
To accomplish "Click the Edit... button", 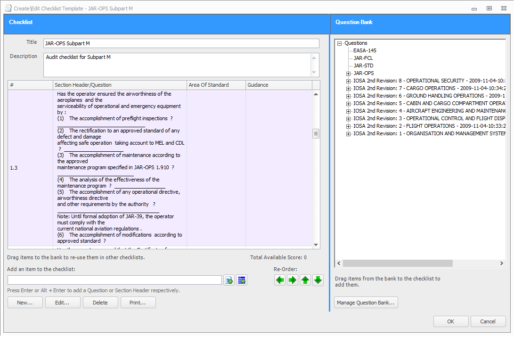I will click(x=63, y=303).
